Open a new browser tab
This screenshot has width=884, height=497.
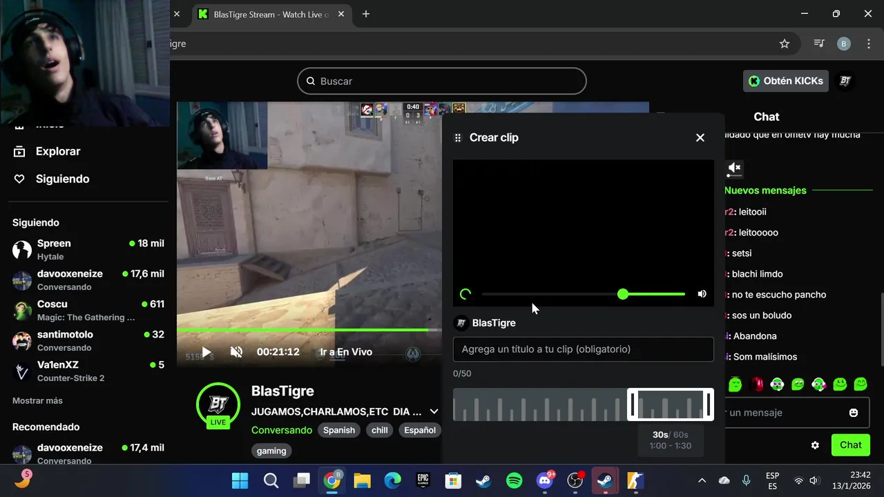366,14
